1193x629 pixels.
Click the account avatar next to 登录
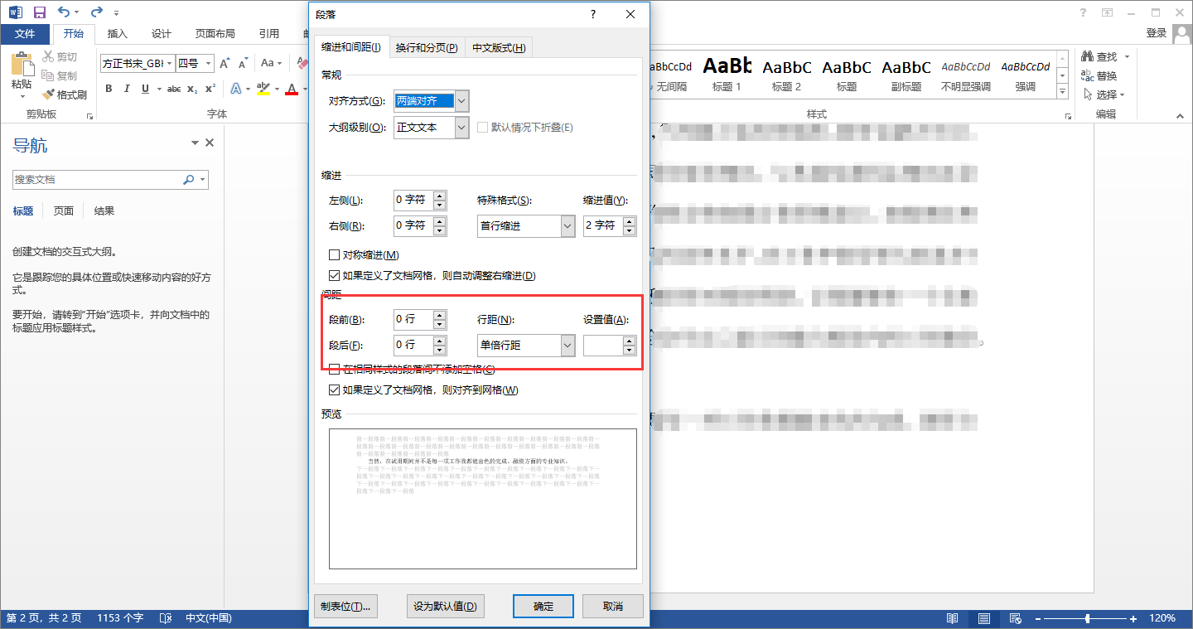click(1181, 33)
